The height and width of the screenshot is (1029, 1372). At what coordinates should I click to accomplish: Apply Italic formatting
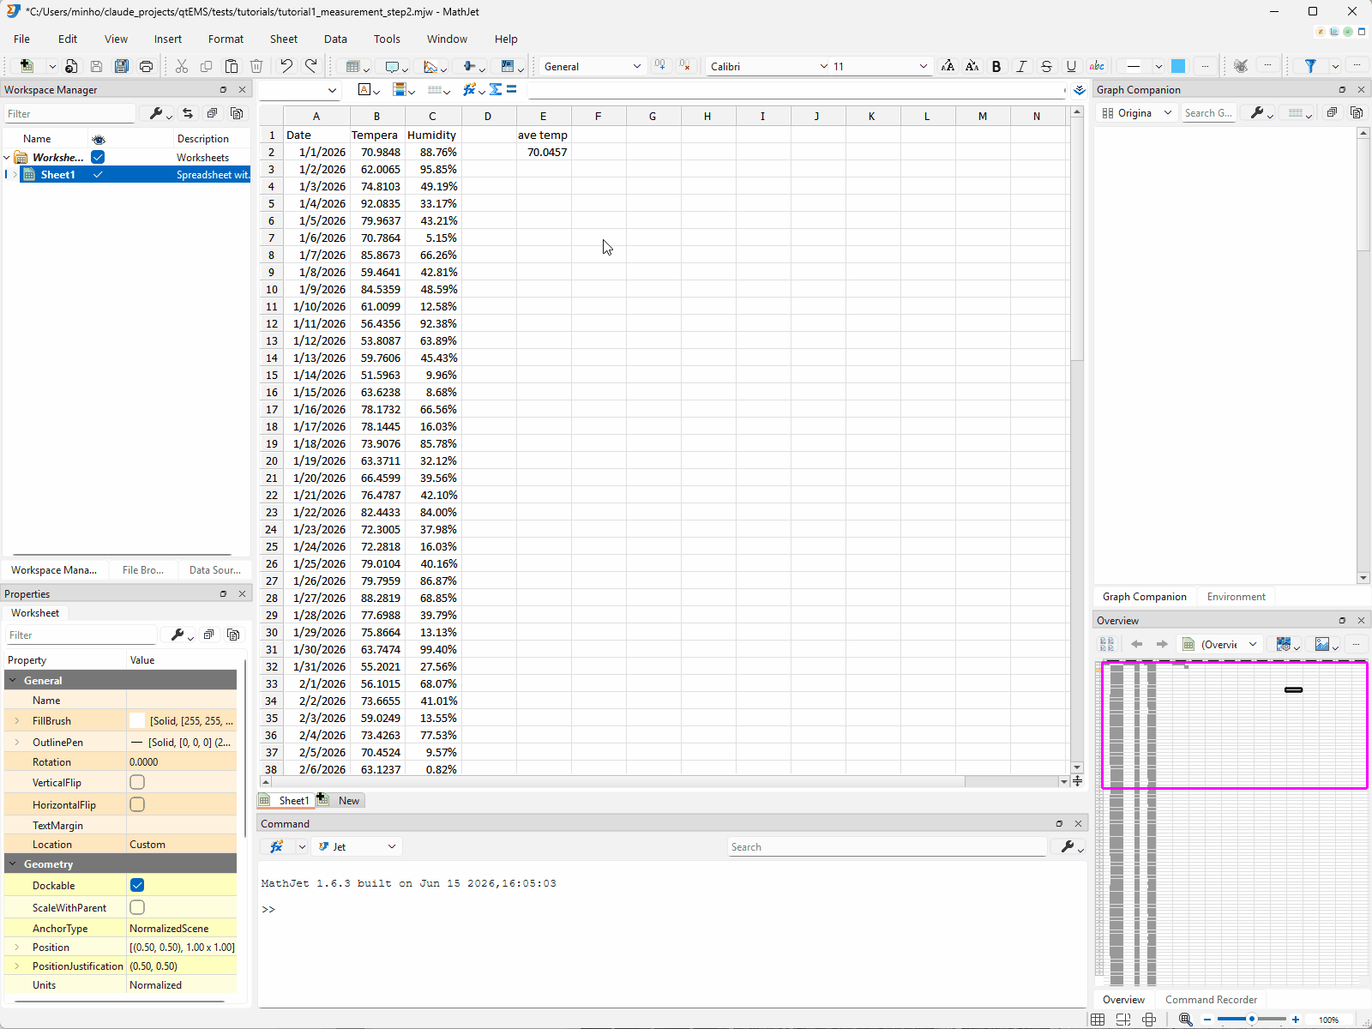pos(1021,66)
